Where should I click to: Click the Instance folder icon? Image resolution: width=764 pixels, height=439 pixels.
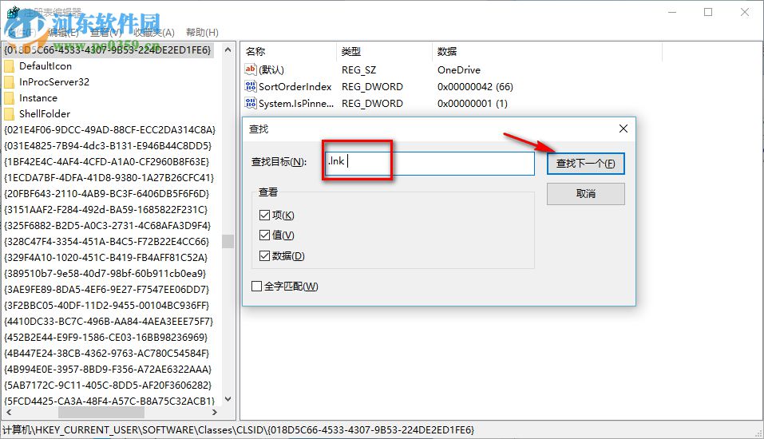click(x=9, y=98)
